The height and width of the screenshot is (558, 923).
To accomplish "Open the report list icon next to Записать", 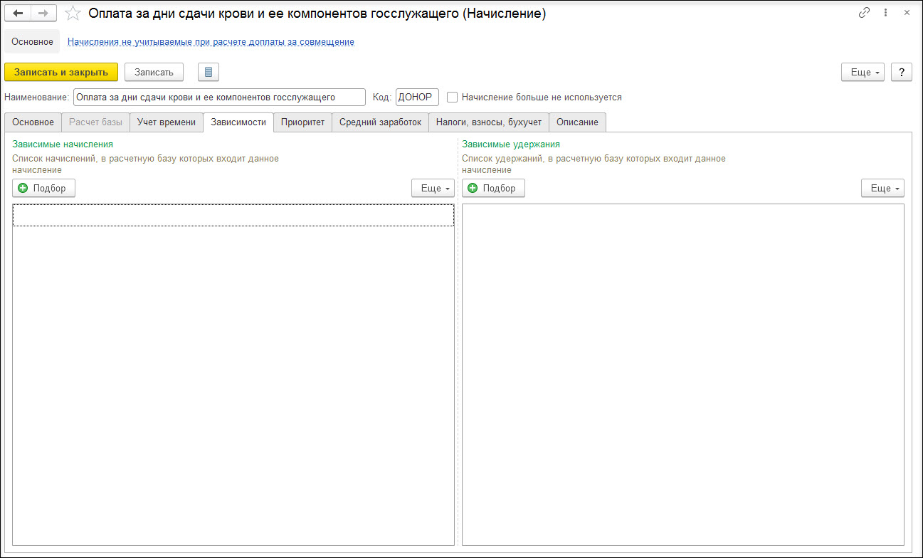I will pyautogui.click(x=209, y=72).
